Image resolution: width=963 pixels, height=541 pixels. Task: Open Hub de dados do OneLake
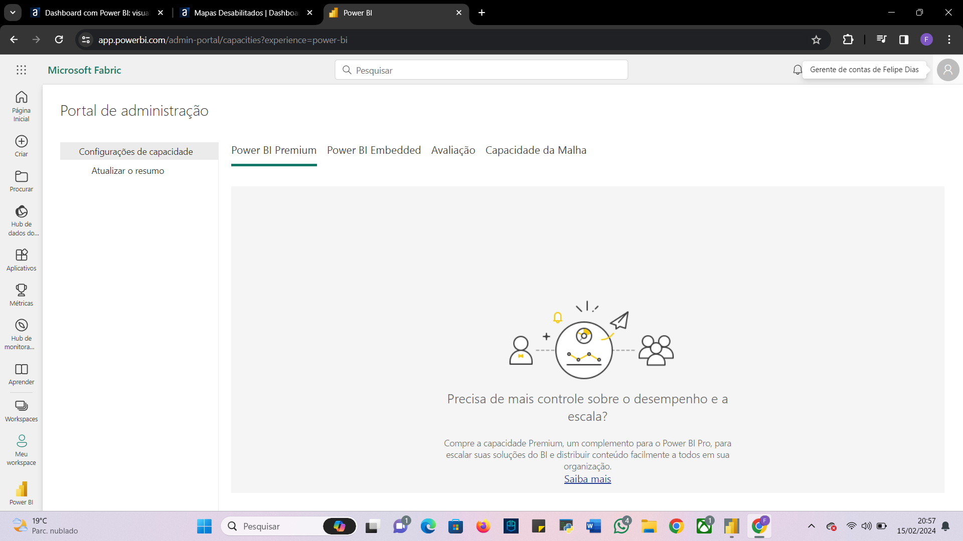[x=21, y=220]
